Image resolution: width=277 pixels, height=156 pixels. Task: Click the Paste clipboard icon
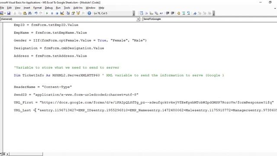[25, 13]
